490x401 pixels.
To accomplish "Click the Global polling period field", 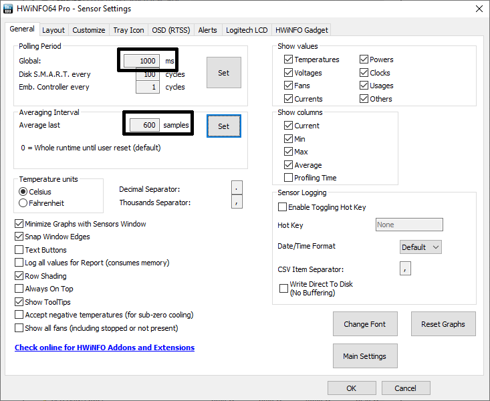I will [x=142, y=61].
